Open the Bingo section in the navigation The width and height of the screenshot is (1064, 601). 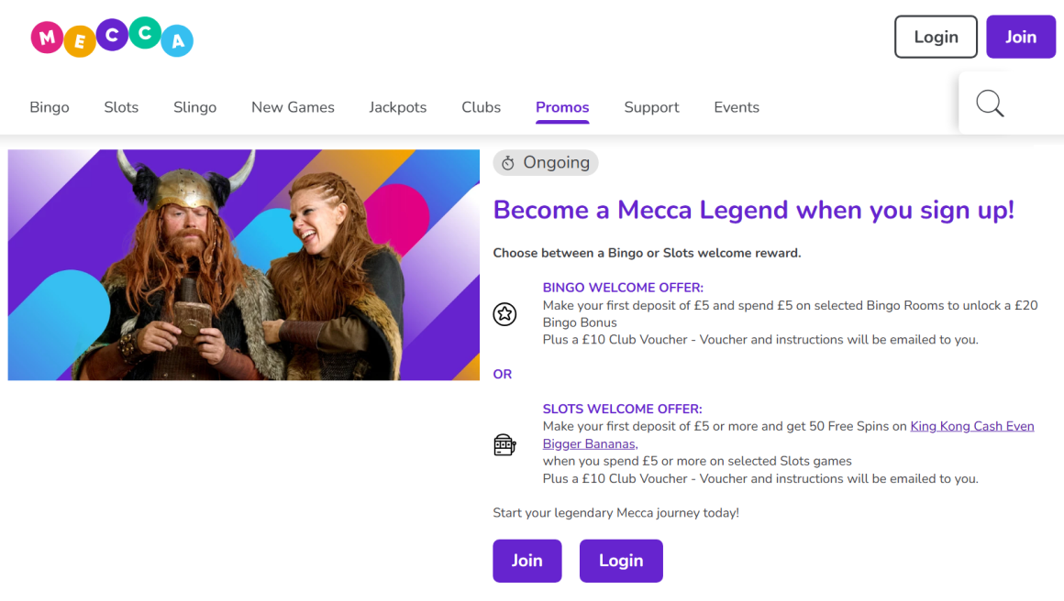pyautogui.click(x=50, y=107)
